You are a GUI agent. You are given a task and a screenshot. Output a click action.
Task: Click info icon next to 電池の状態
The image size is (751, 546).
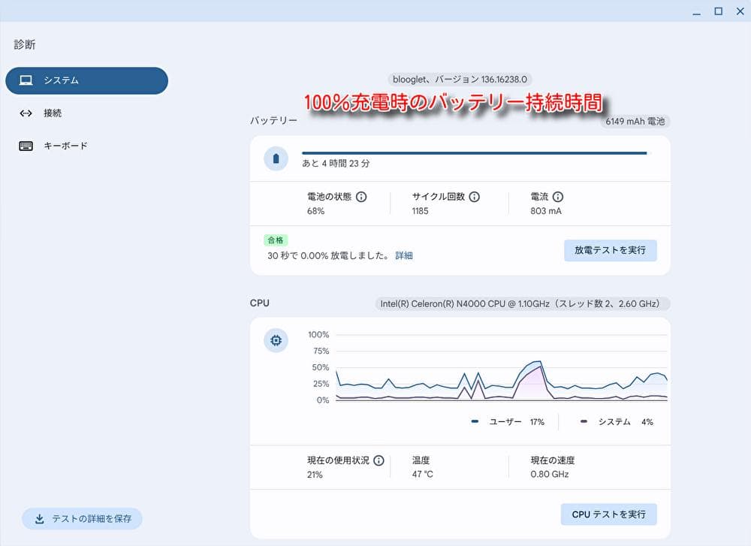point(361,197)
